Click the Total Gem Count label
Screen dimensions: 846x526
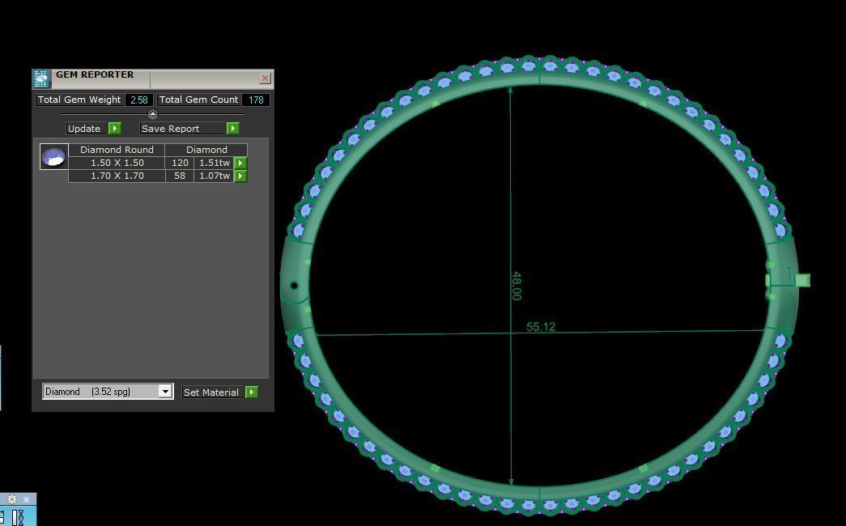pyautogui.click(x=198, y=100)
